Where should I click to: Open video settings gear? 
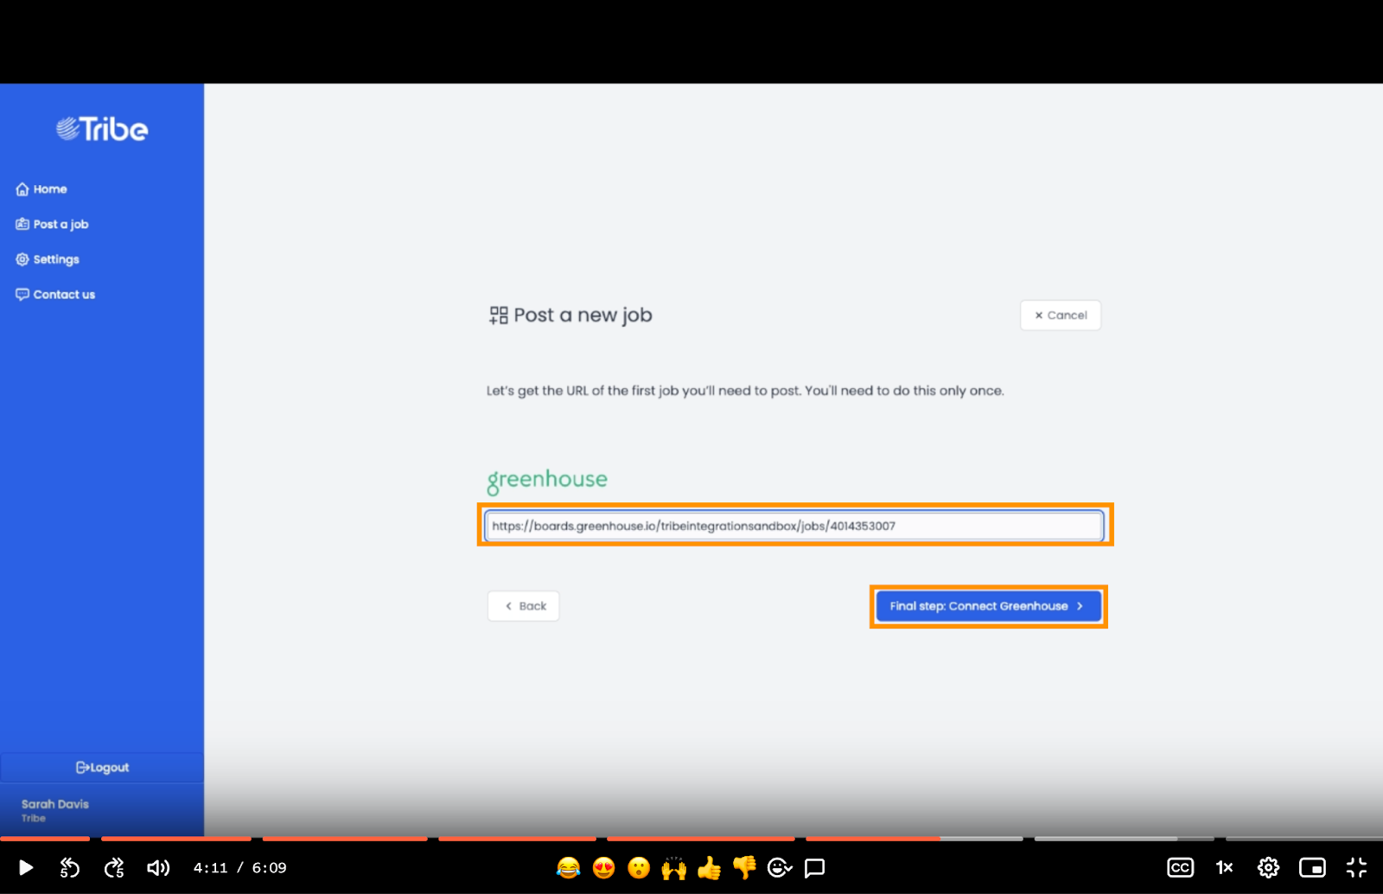click(1268, 867)
